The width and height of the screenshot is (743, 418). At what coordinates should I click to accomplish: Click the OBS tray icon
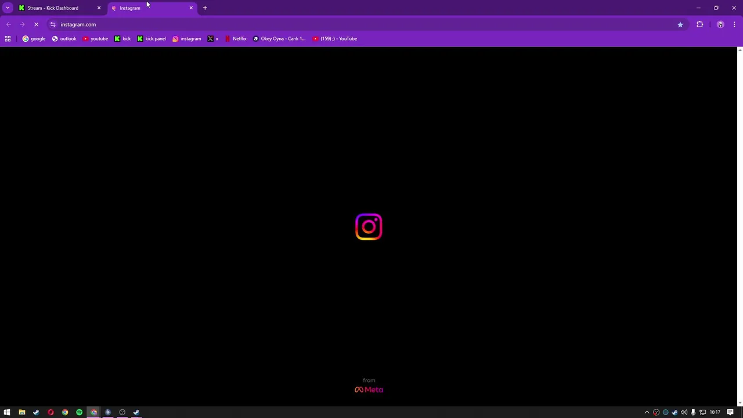pos(657,412)
